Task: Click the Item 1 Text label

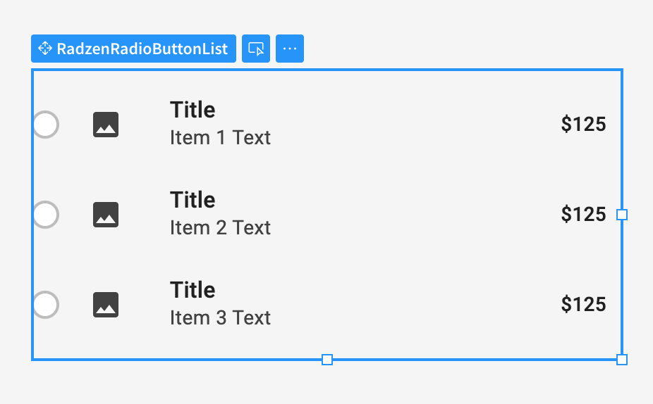Action: pyautogui.click(x=220, y=137)
